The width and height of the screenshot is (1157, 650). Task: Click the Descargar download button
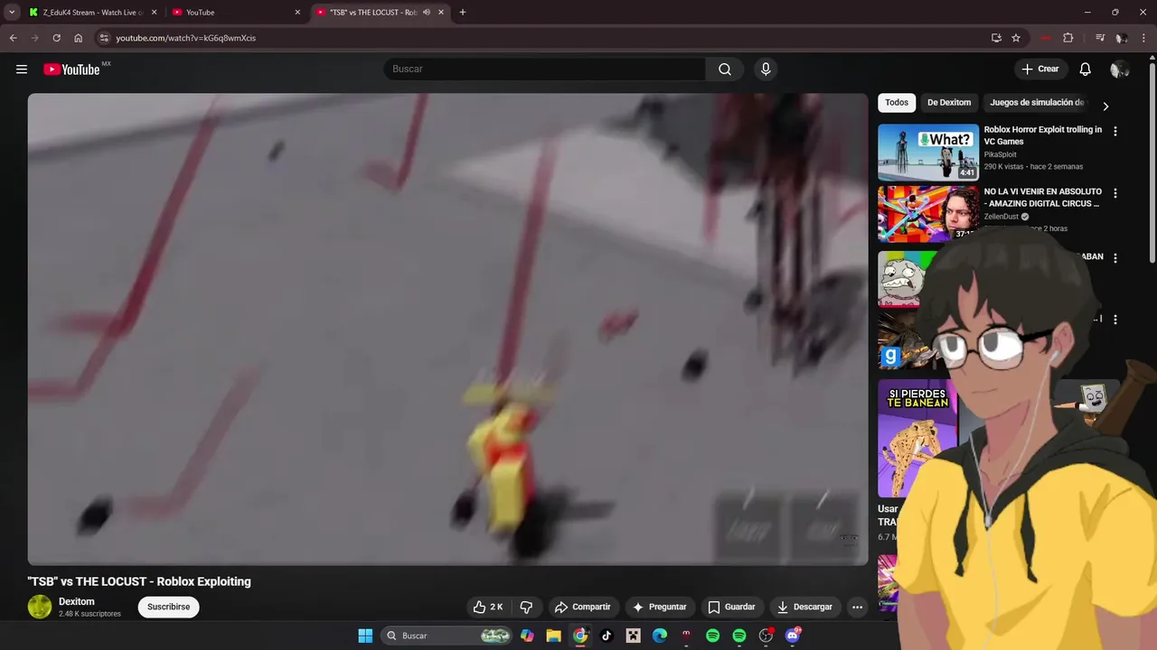(804, 608)
